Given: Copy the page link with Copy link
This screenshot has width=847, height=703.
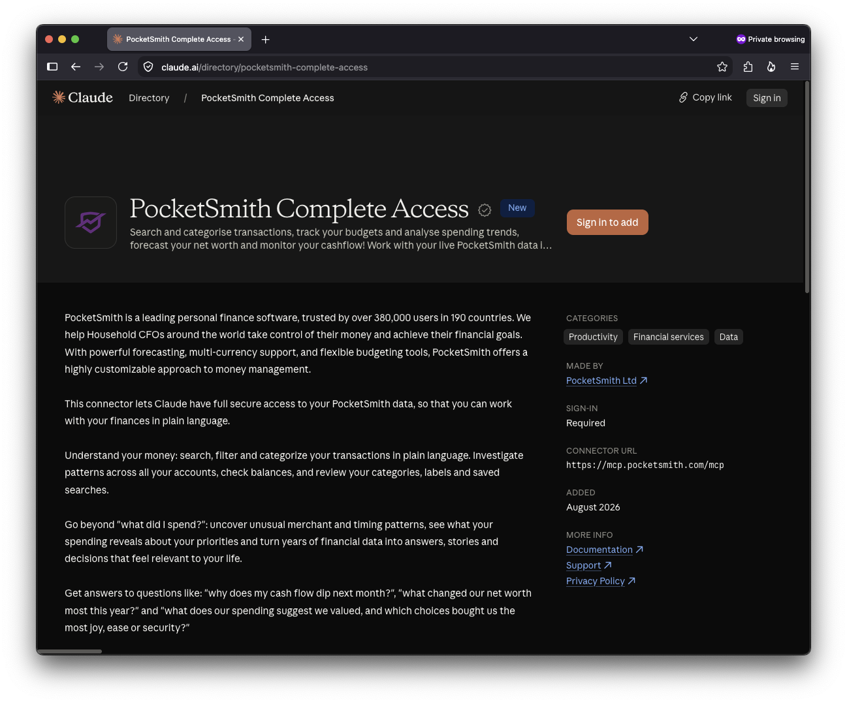Looking at the screenshot, I should click(x=705, y=97).
